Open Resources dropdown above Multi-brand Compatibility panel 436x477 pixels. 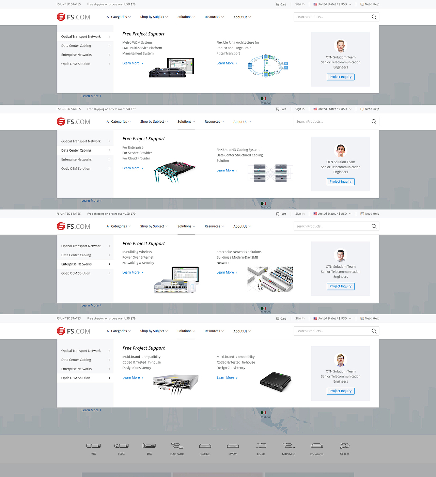pyautogui.click(x=214, y=331)
